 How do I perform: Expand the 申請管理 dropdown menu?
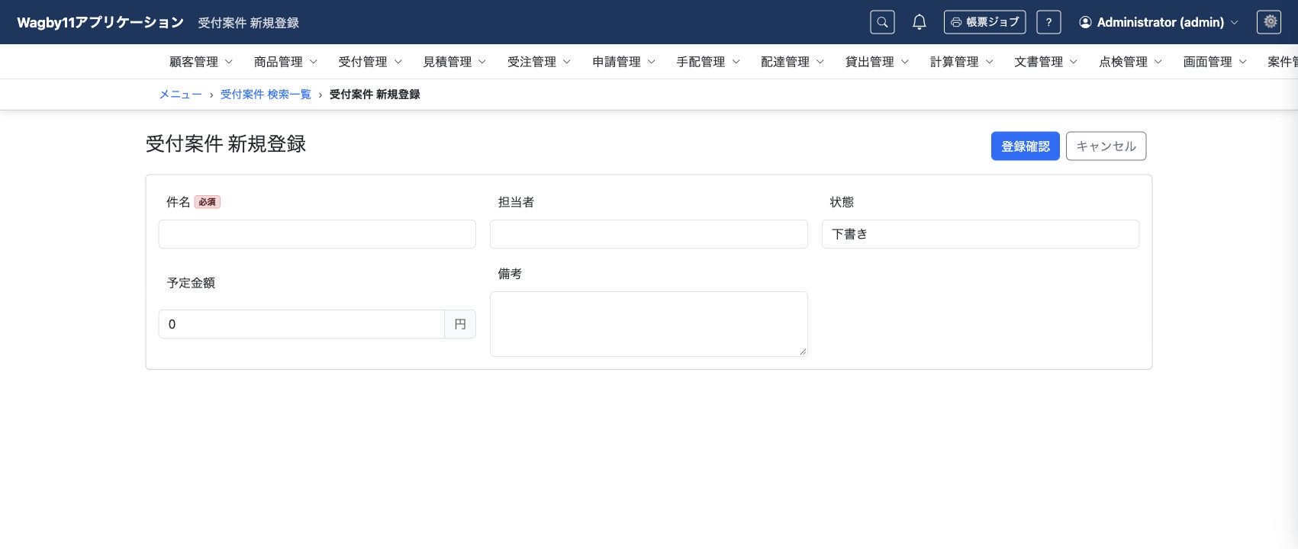pyautogui.click(x=624, y=62)
